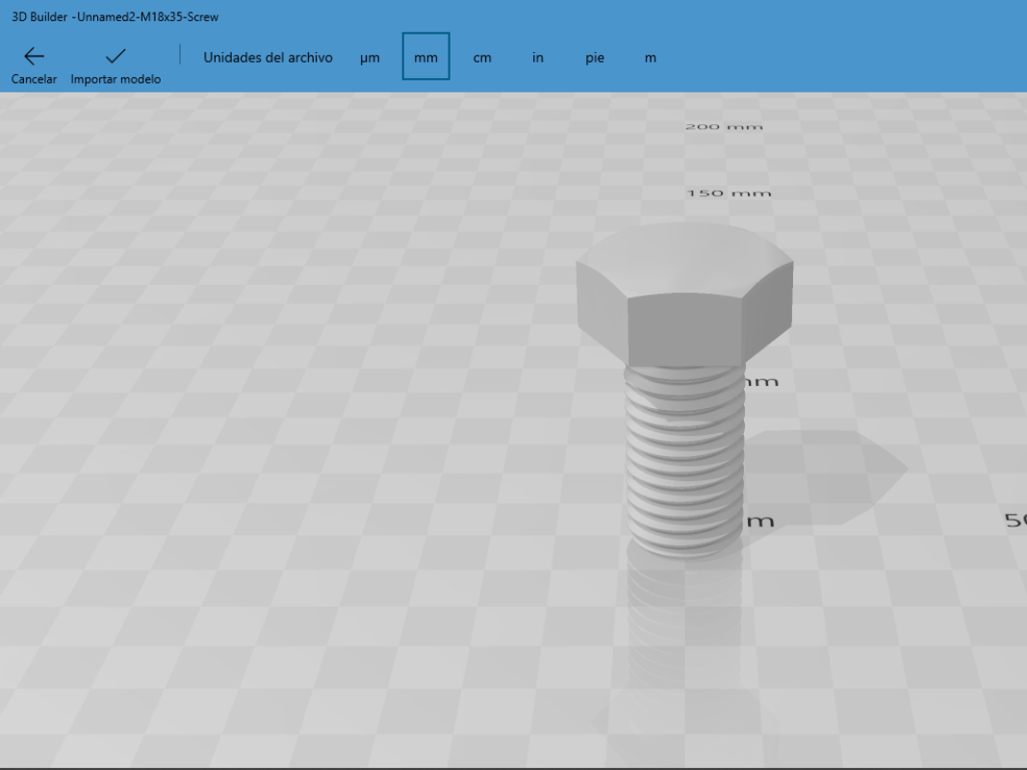Click the hexagonal bolt head of the model

click(684, 295)
